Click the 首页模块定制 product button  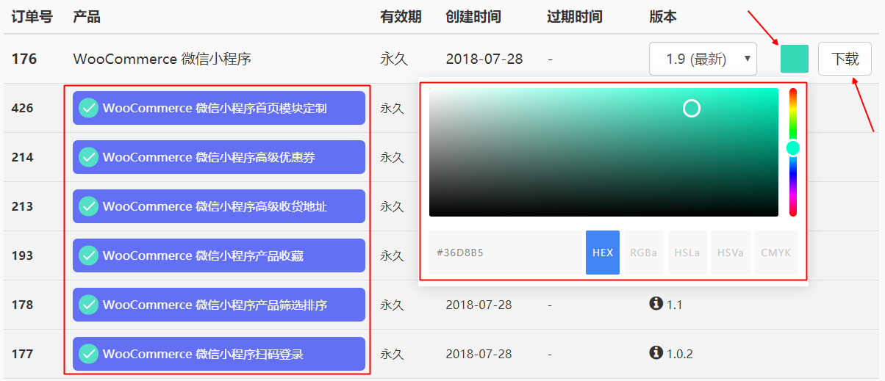click(x=219, y=108)
